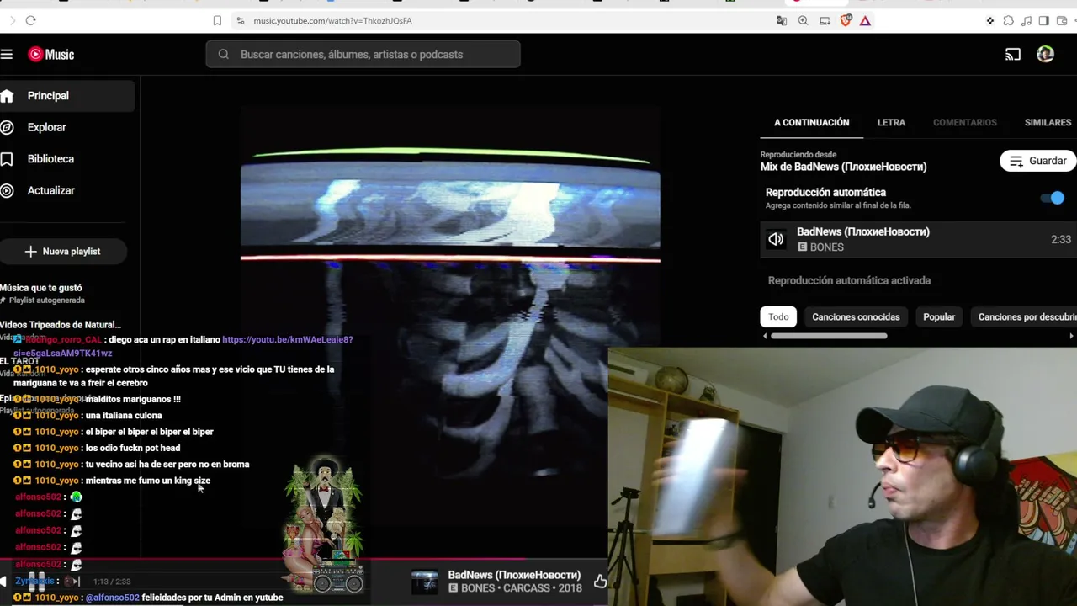Create a playlist with Nueva playlist

point(63,252)
